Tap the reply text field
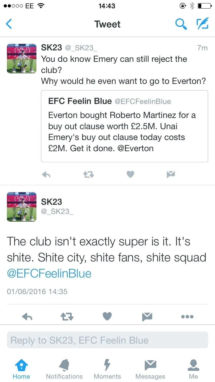The image size is (215, 382). click(107, 340)
